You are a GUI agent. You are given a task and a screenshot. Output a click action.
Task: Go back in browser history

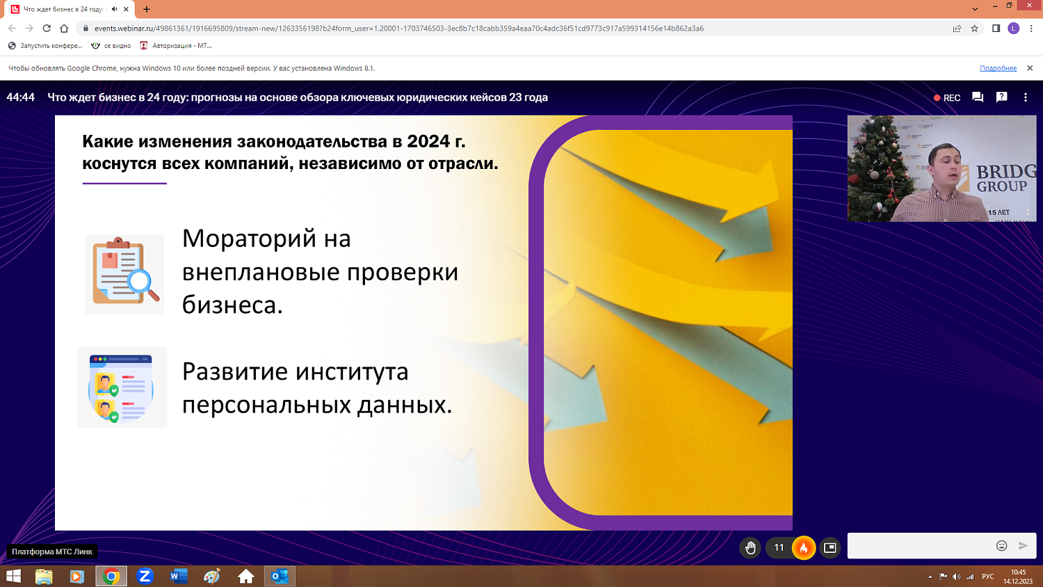(x=12, y=29)
